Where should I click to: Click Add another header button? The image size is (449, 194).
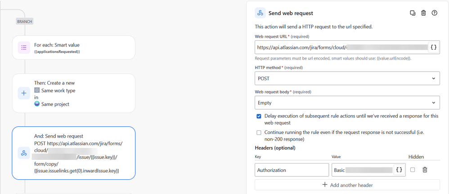[x=347, y=185]
